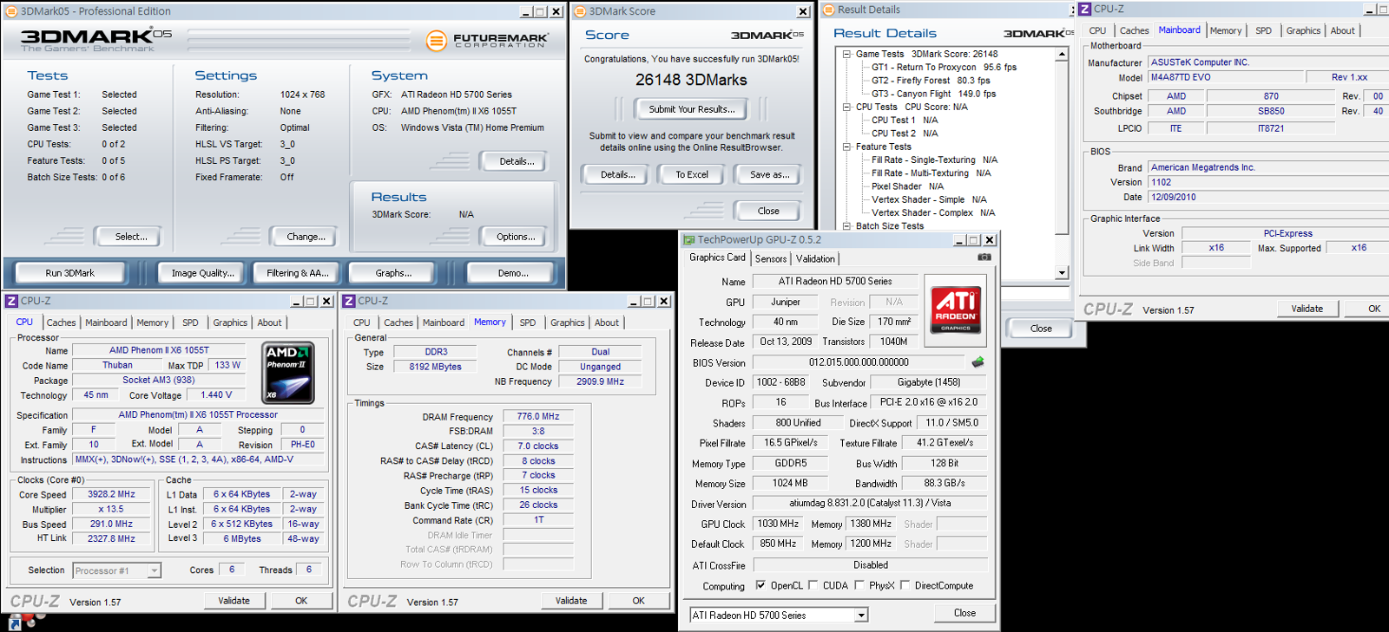Open Image Quality settings
The image size is (1389, 632).
pyautogui.click(x=202, y=273)
